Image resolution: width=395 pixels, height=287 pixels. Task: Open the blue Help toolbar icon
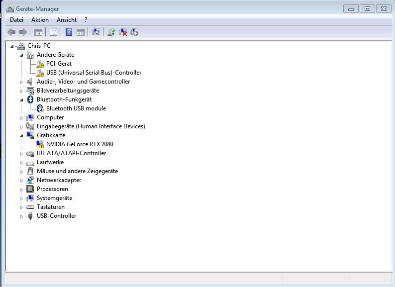(69, 32)
